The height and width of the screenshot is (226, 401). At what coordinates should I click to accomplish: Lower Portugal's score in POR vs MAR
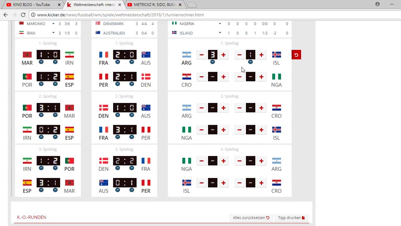(x=41, y=115)
